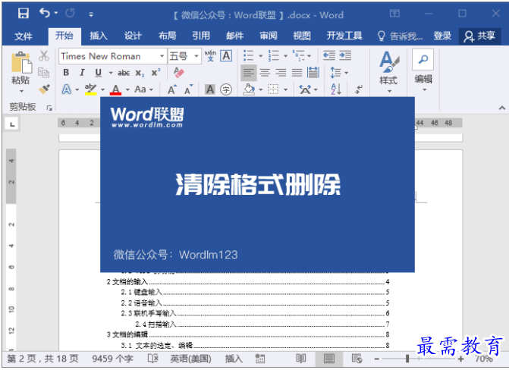Collapse the ribbon with the chevron
The image size is (509, 370).
coord(502,108)
